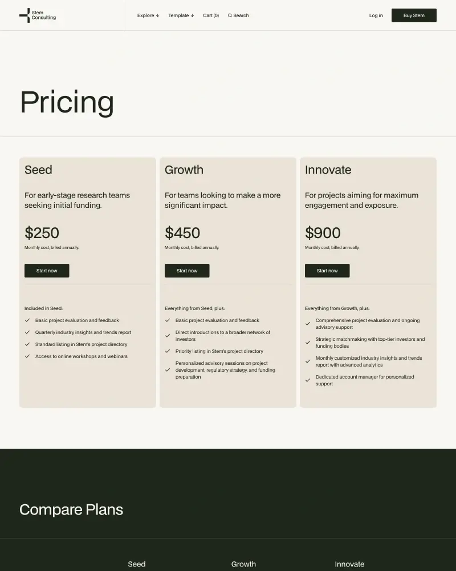
Task: Start now with the Innovate plan
Action: pyautogui.click(x=327, y=271)
